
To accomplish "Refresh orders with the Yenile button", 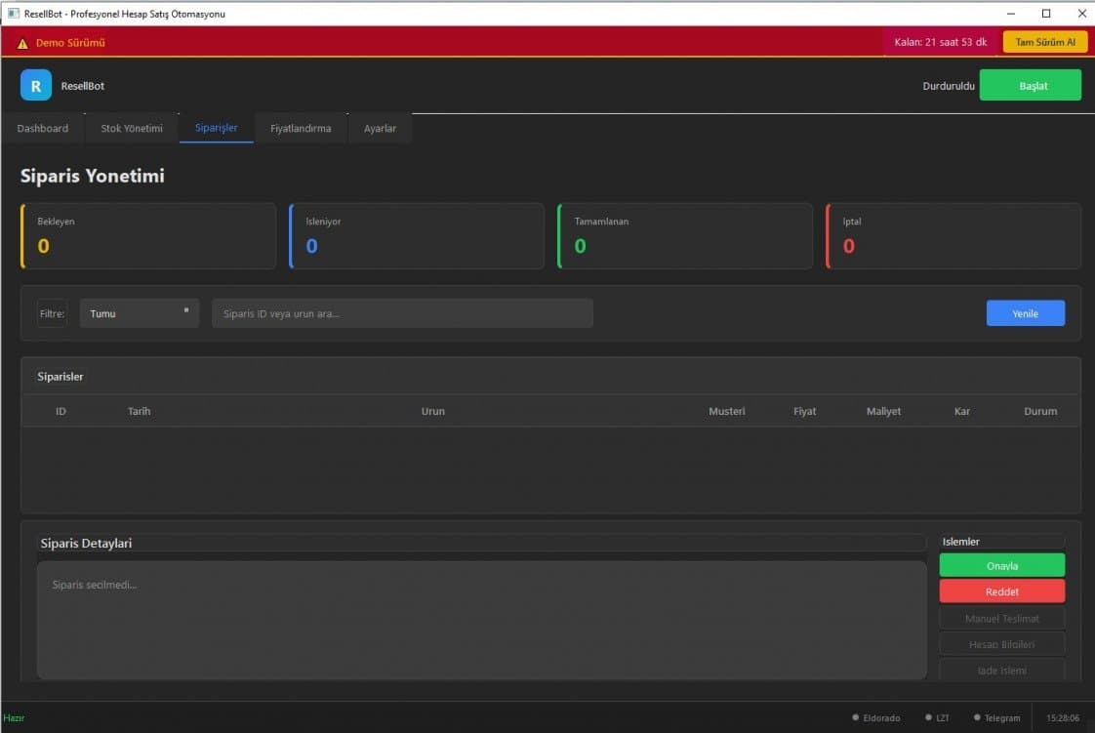I will (x=1025, y=313).
